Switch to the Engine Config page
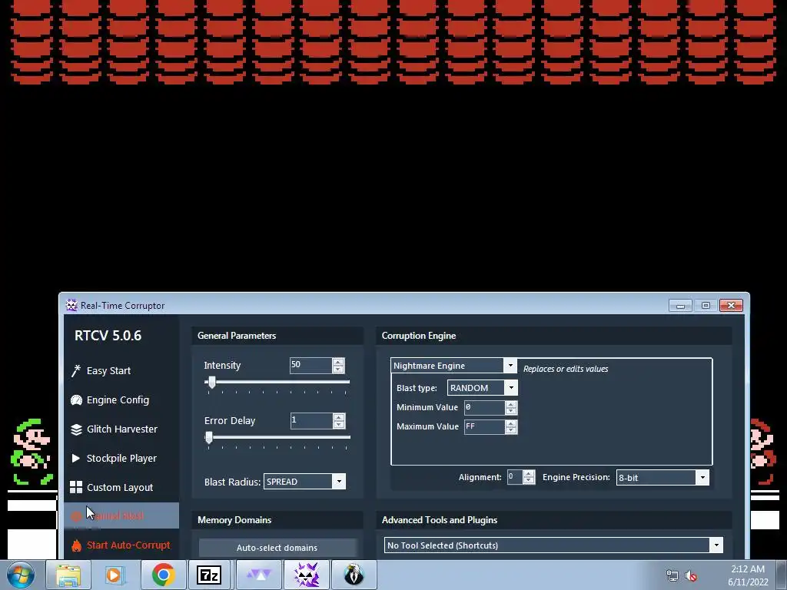This screenshot has height=590, width=787. tap(121, 399)
